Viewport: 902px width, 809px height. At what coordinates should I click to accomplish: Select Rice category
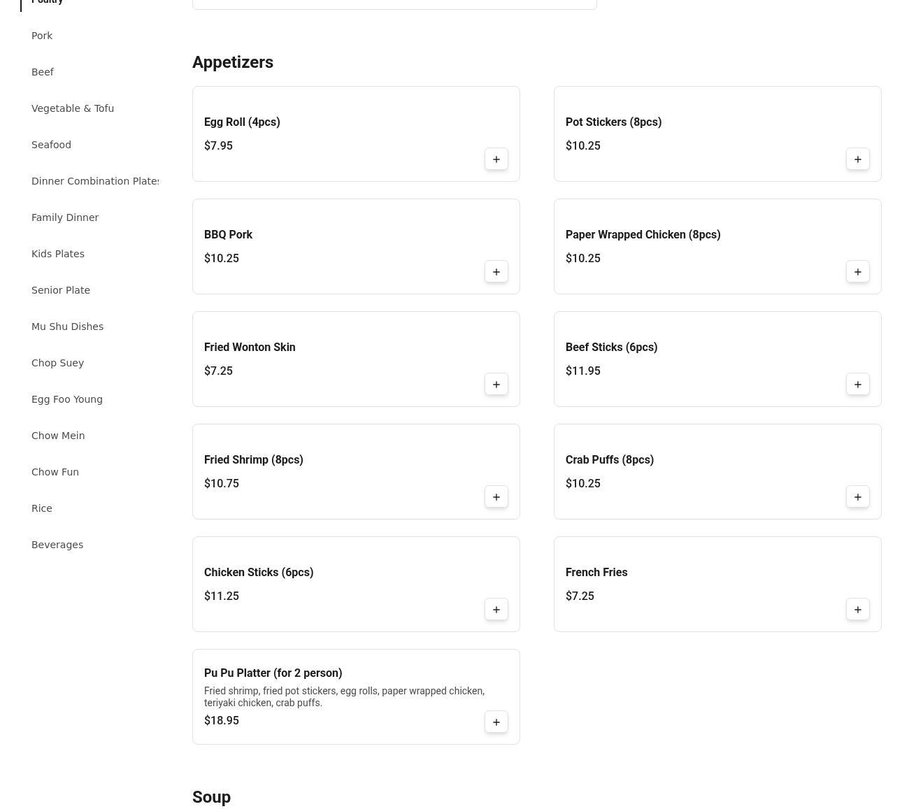(x=42, y=508)
